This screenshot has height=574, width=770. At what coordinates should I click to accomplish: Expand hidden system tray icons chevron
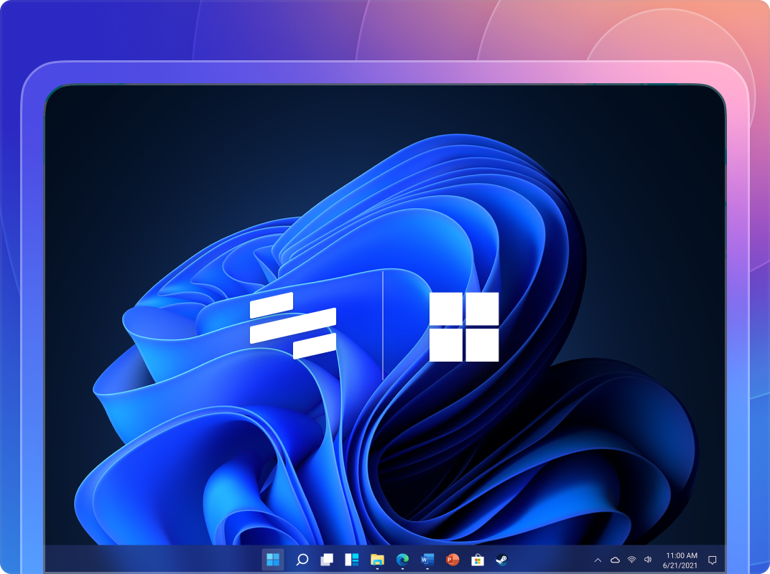(x=598, y=560)
